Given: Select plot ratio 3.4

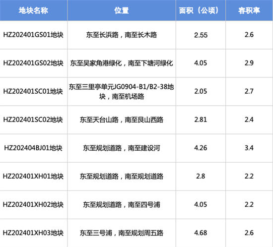Looking at the screenshot, I should pyautogui.click(x=249, y=148).
